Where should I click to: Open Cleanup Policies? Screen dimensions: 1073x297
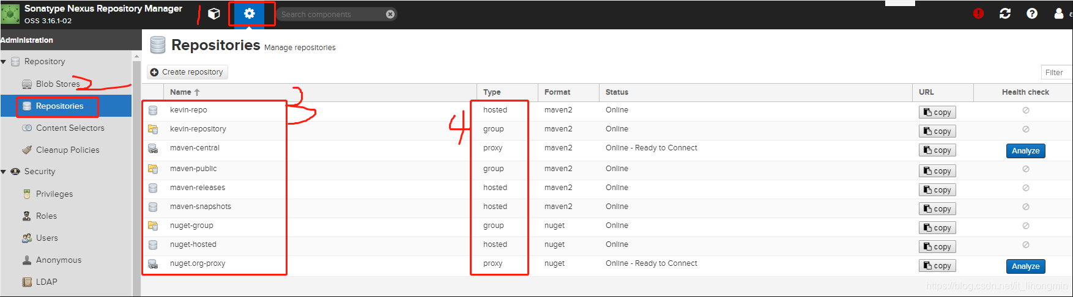point(67,150)
